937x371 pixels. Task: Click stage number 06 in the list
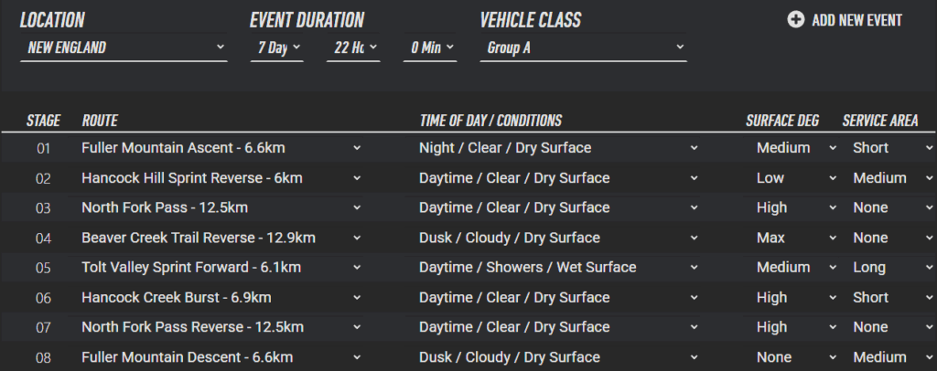pyautogui.click(x=43, y=298)
